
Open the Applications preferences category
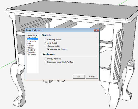coord(32,35)
